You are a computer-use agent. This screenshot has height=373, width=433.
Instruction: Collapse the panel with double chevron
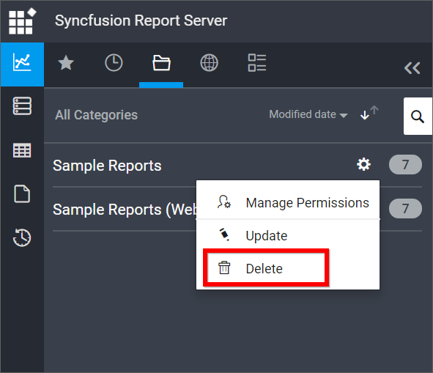click(x=412, y=68)
